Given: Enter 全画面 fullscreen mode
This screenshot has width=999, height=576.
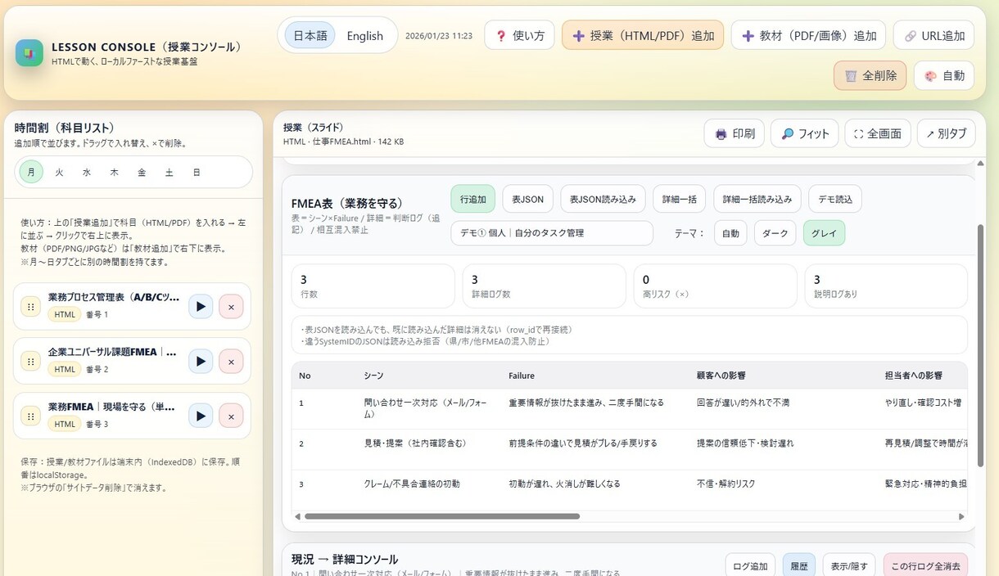Looking at the screenshot, I should click(x=878, y=133).
